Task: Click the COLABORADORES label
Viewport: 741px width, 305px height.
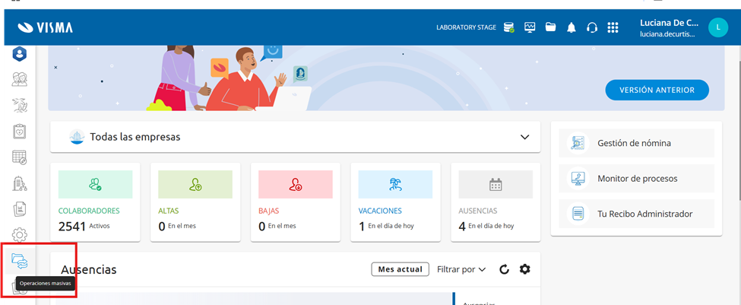Action: point(89,211)
